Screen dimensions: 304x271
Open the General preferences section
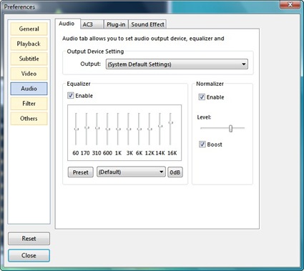click(29, 29)
